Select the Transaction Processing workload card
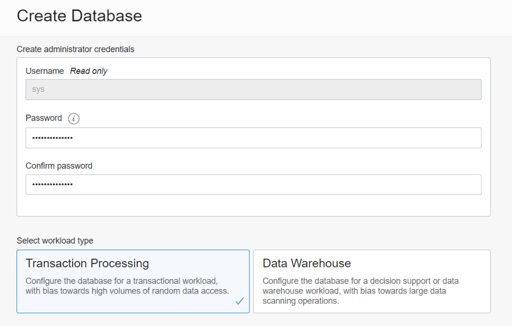 pos(133,281)
